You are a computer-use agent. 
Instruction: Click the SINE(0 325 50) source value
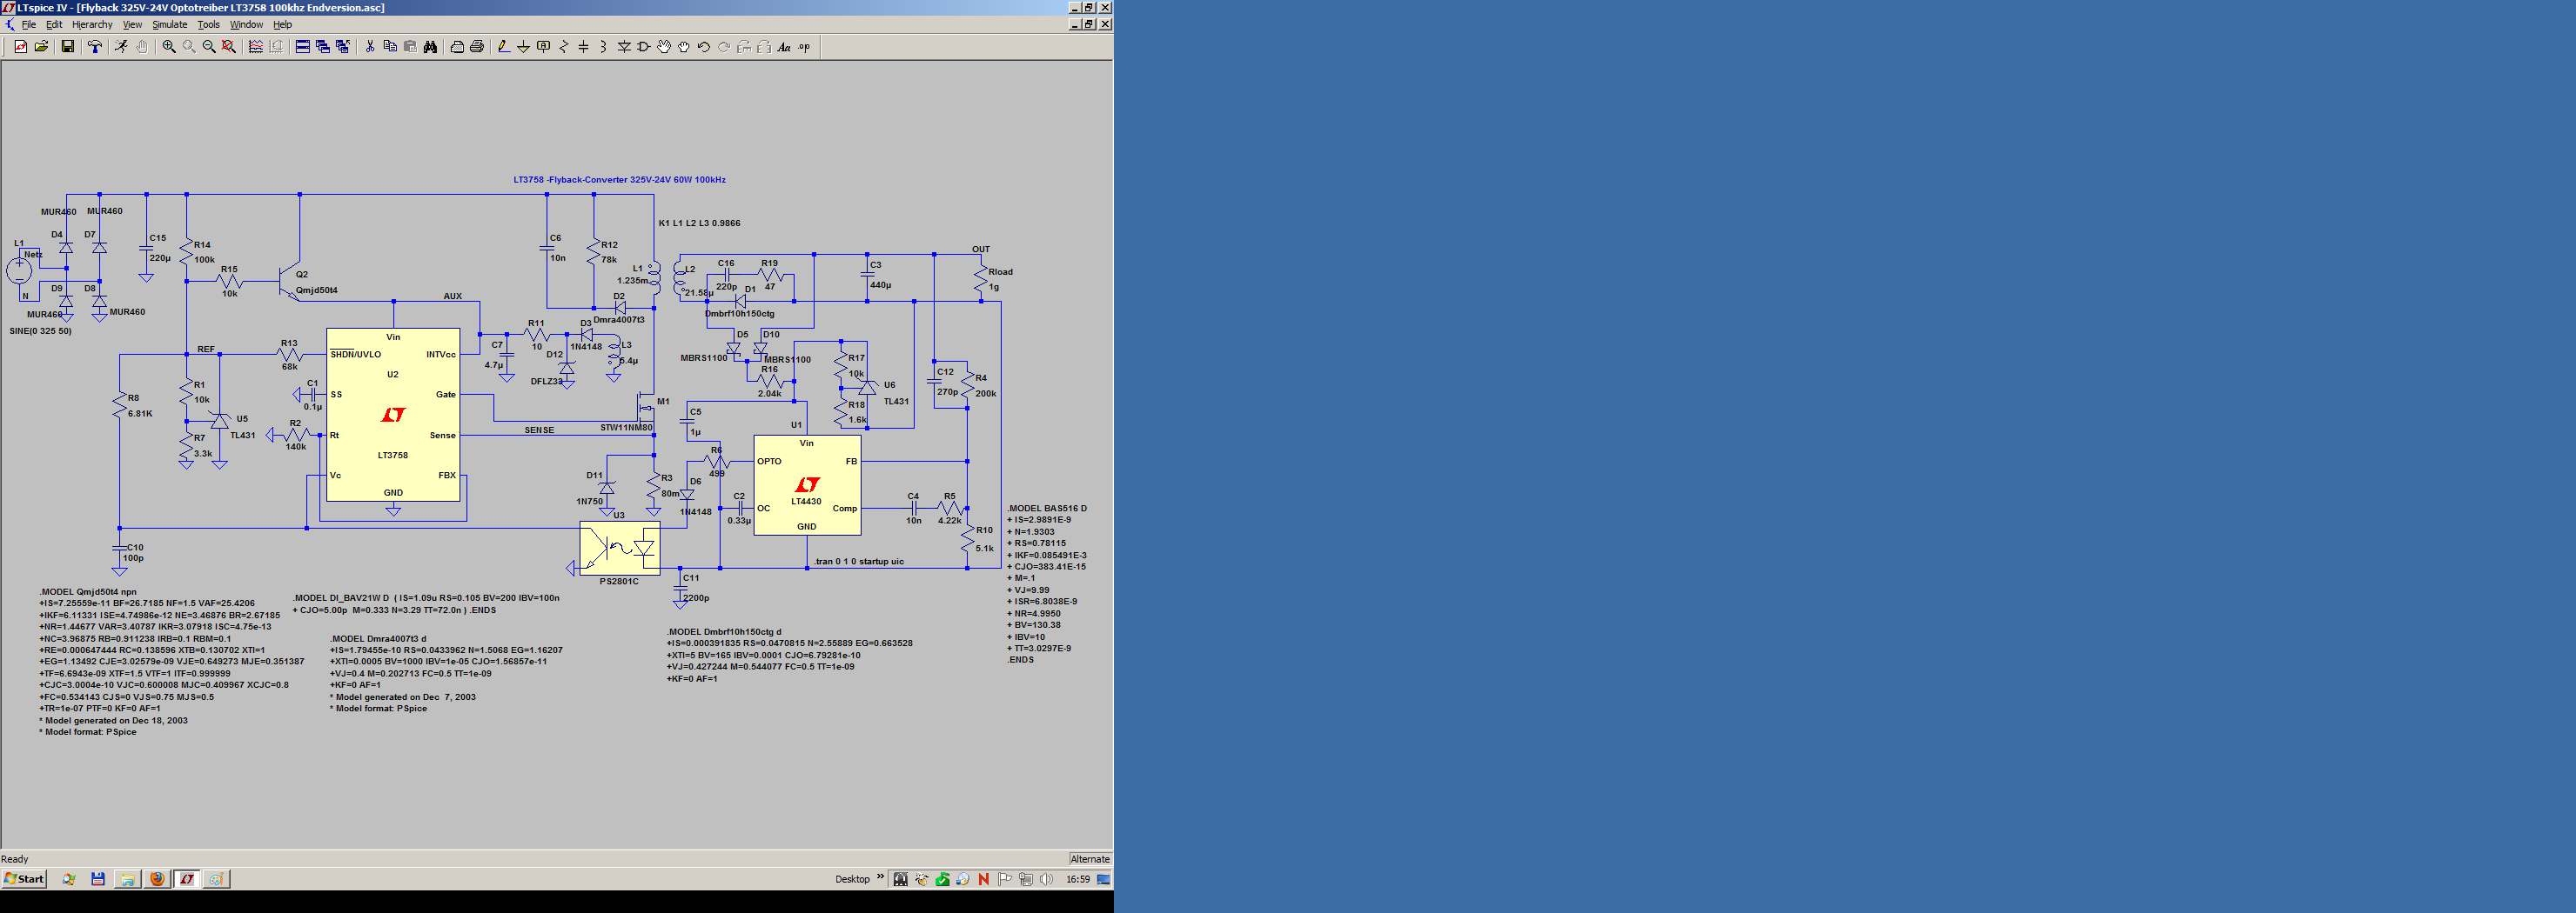pyautogui.click(x=40, y=330)
